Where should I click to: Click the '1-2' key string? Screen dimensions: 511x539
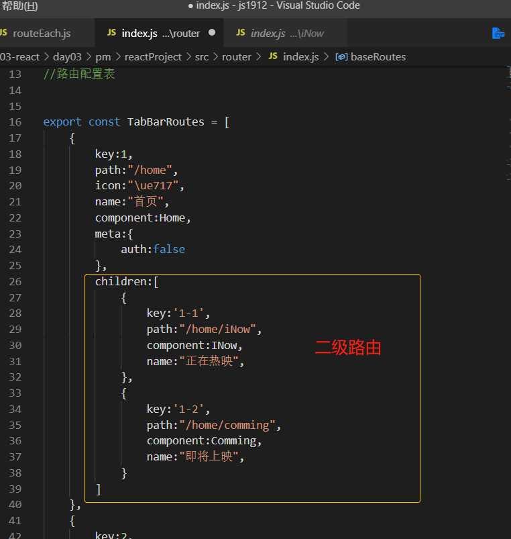[x=188, y=409]
